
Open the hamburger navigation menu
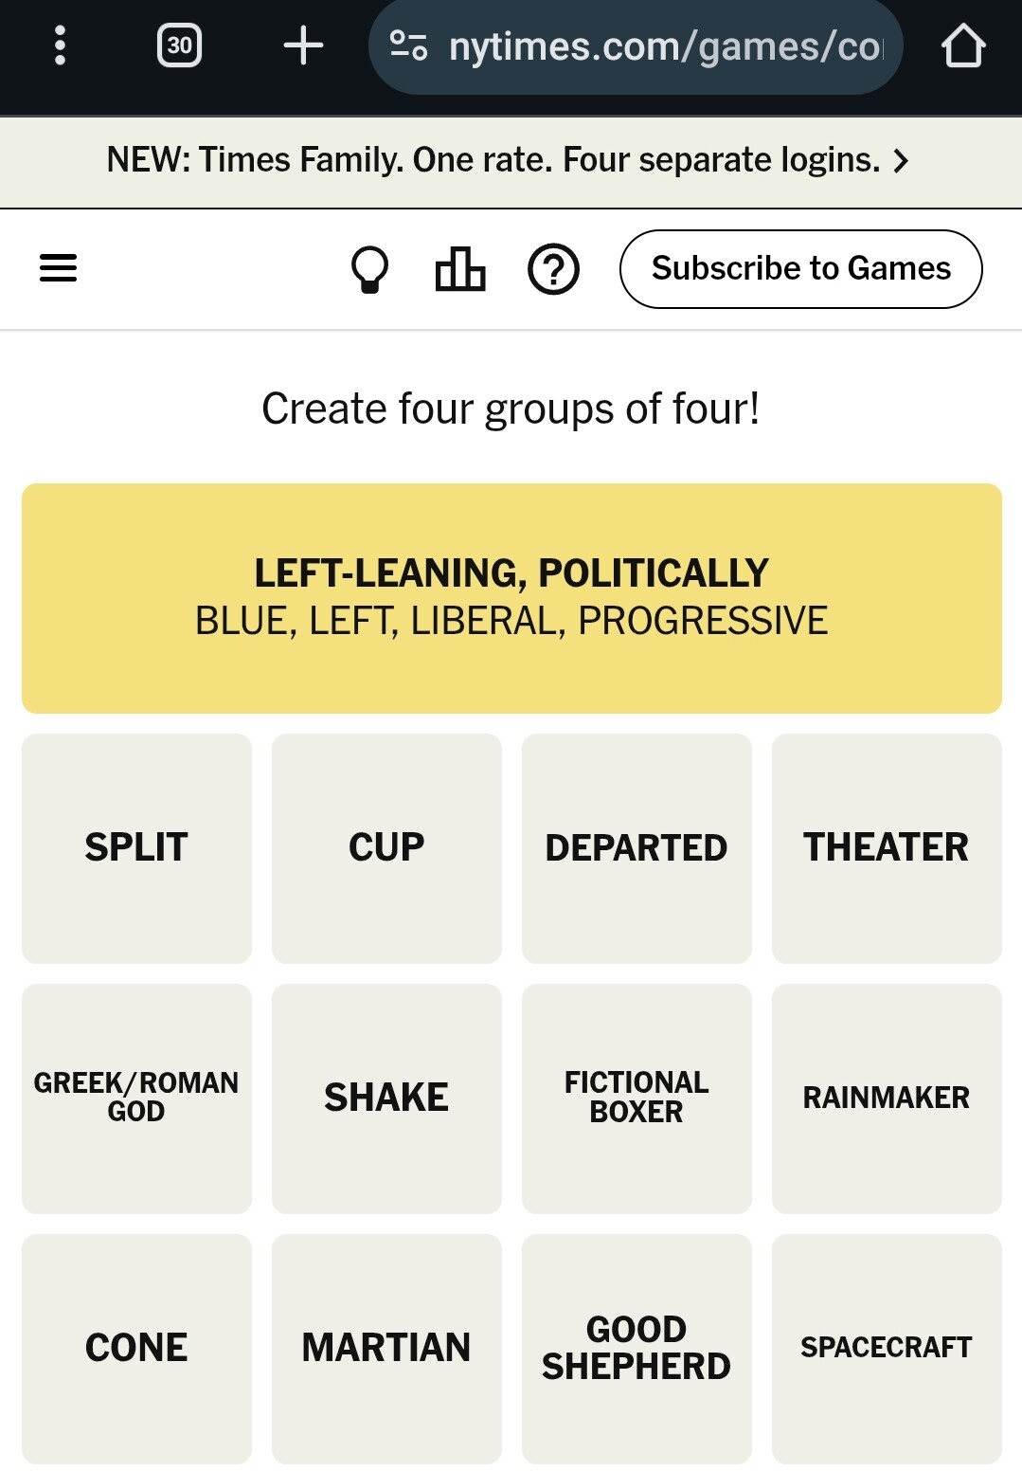click(58, 268)
